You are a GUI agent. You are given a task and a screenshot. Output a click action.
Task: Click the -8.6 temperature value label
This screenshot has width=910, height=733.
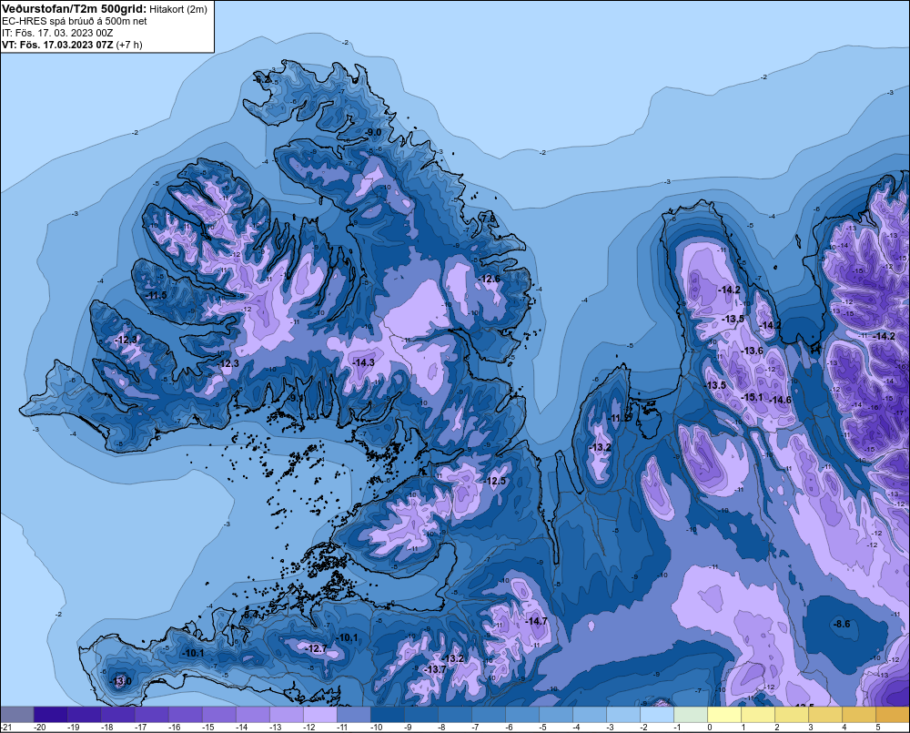[x=841, y=624]
